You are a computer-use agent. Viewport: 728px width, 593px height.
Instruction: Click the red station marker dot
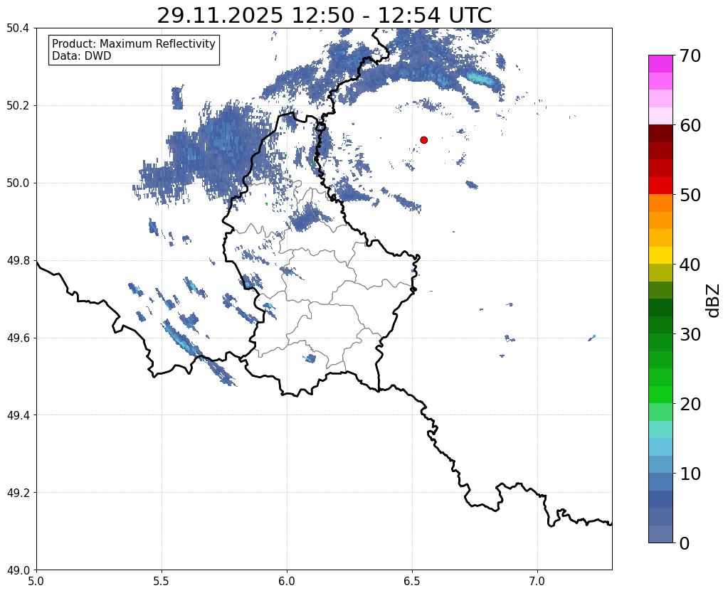[x=423, y=140]
